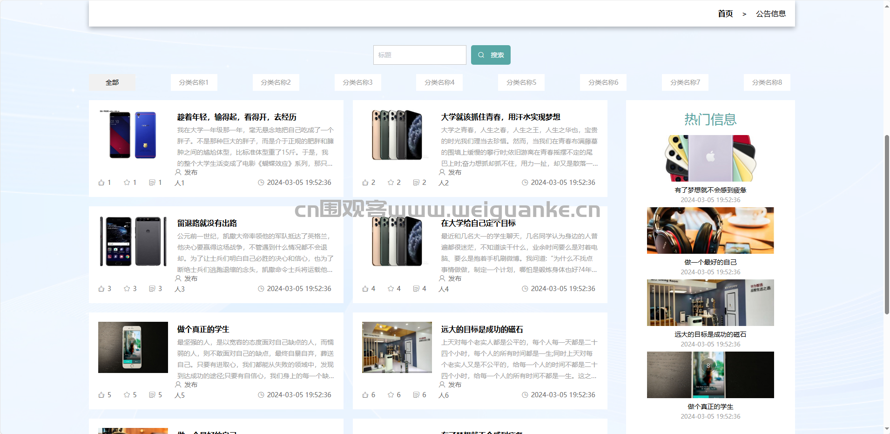Click the like icon on 大学就该抓住青春 card
Screen dimensions: 890x434
click(x=365, y=183)
